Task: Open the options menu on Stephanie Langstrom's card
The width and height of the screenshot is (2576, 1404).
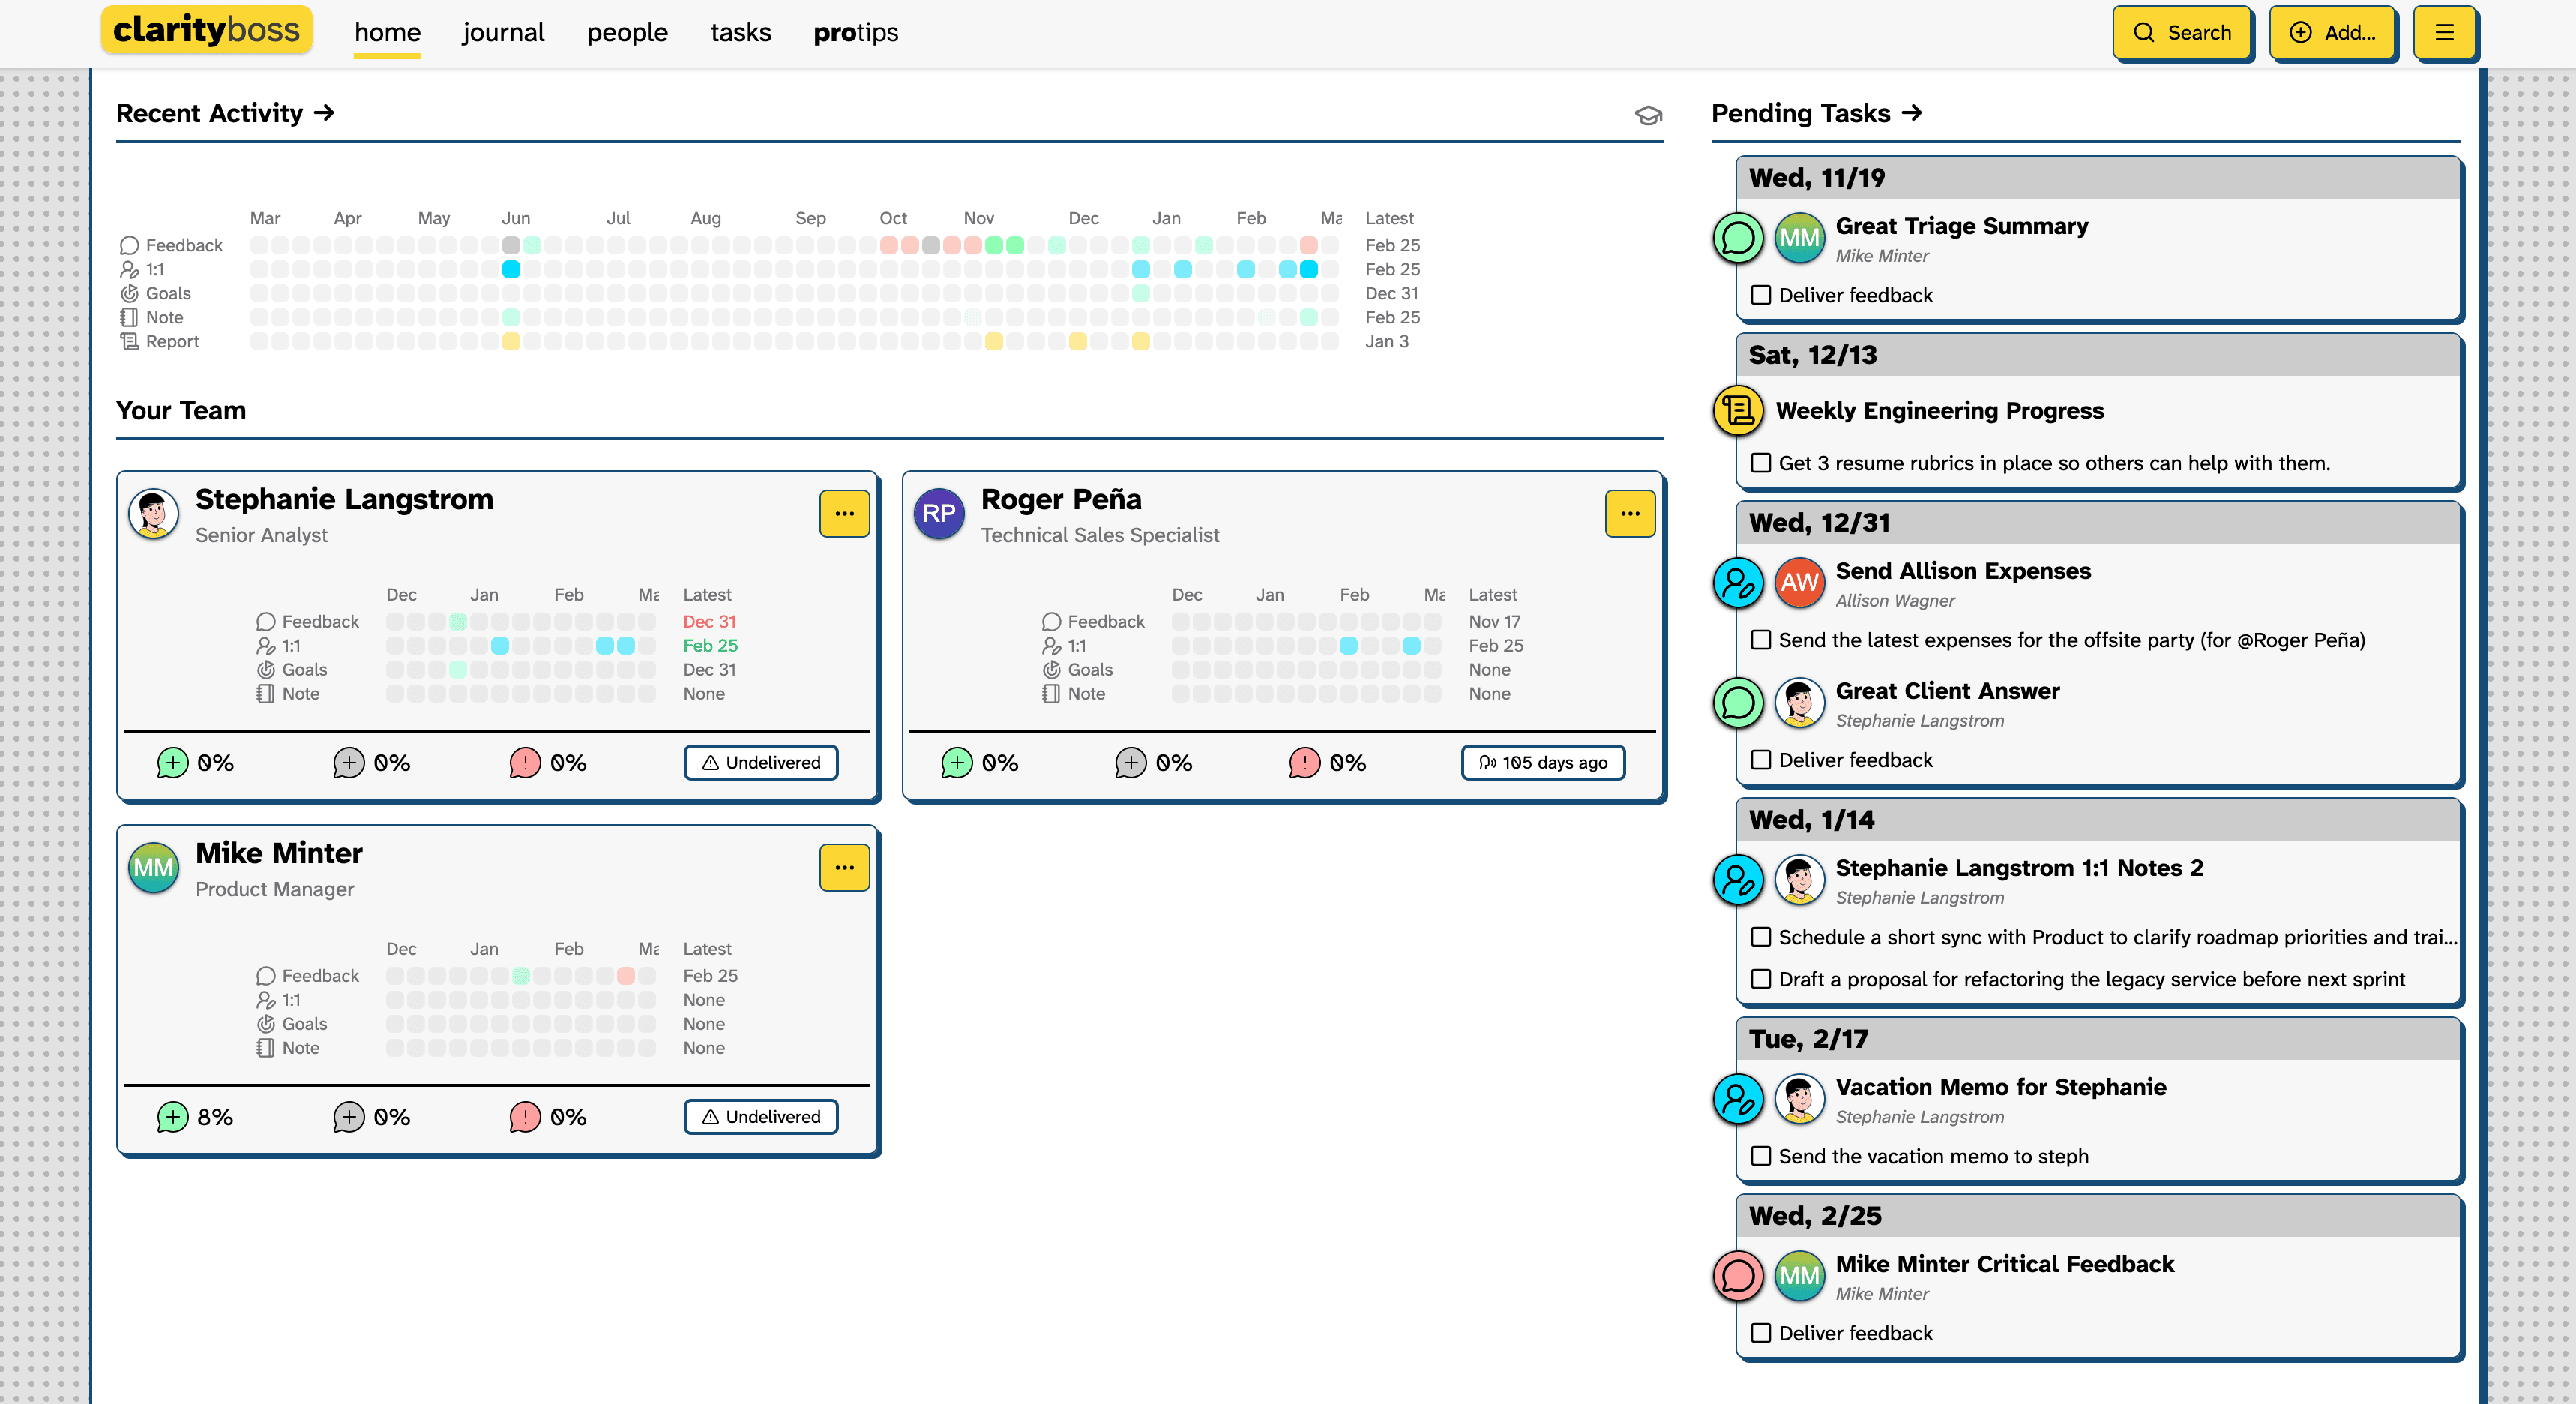Action: [844, 513]
